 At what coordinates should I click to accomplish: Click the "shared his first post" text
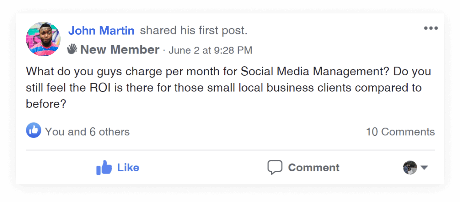click(194, 31)
